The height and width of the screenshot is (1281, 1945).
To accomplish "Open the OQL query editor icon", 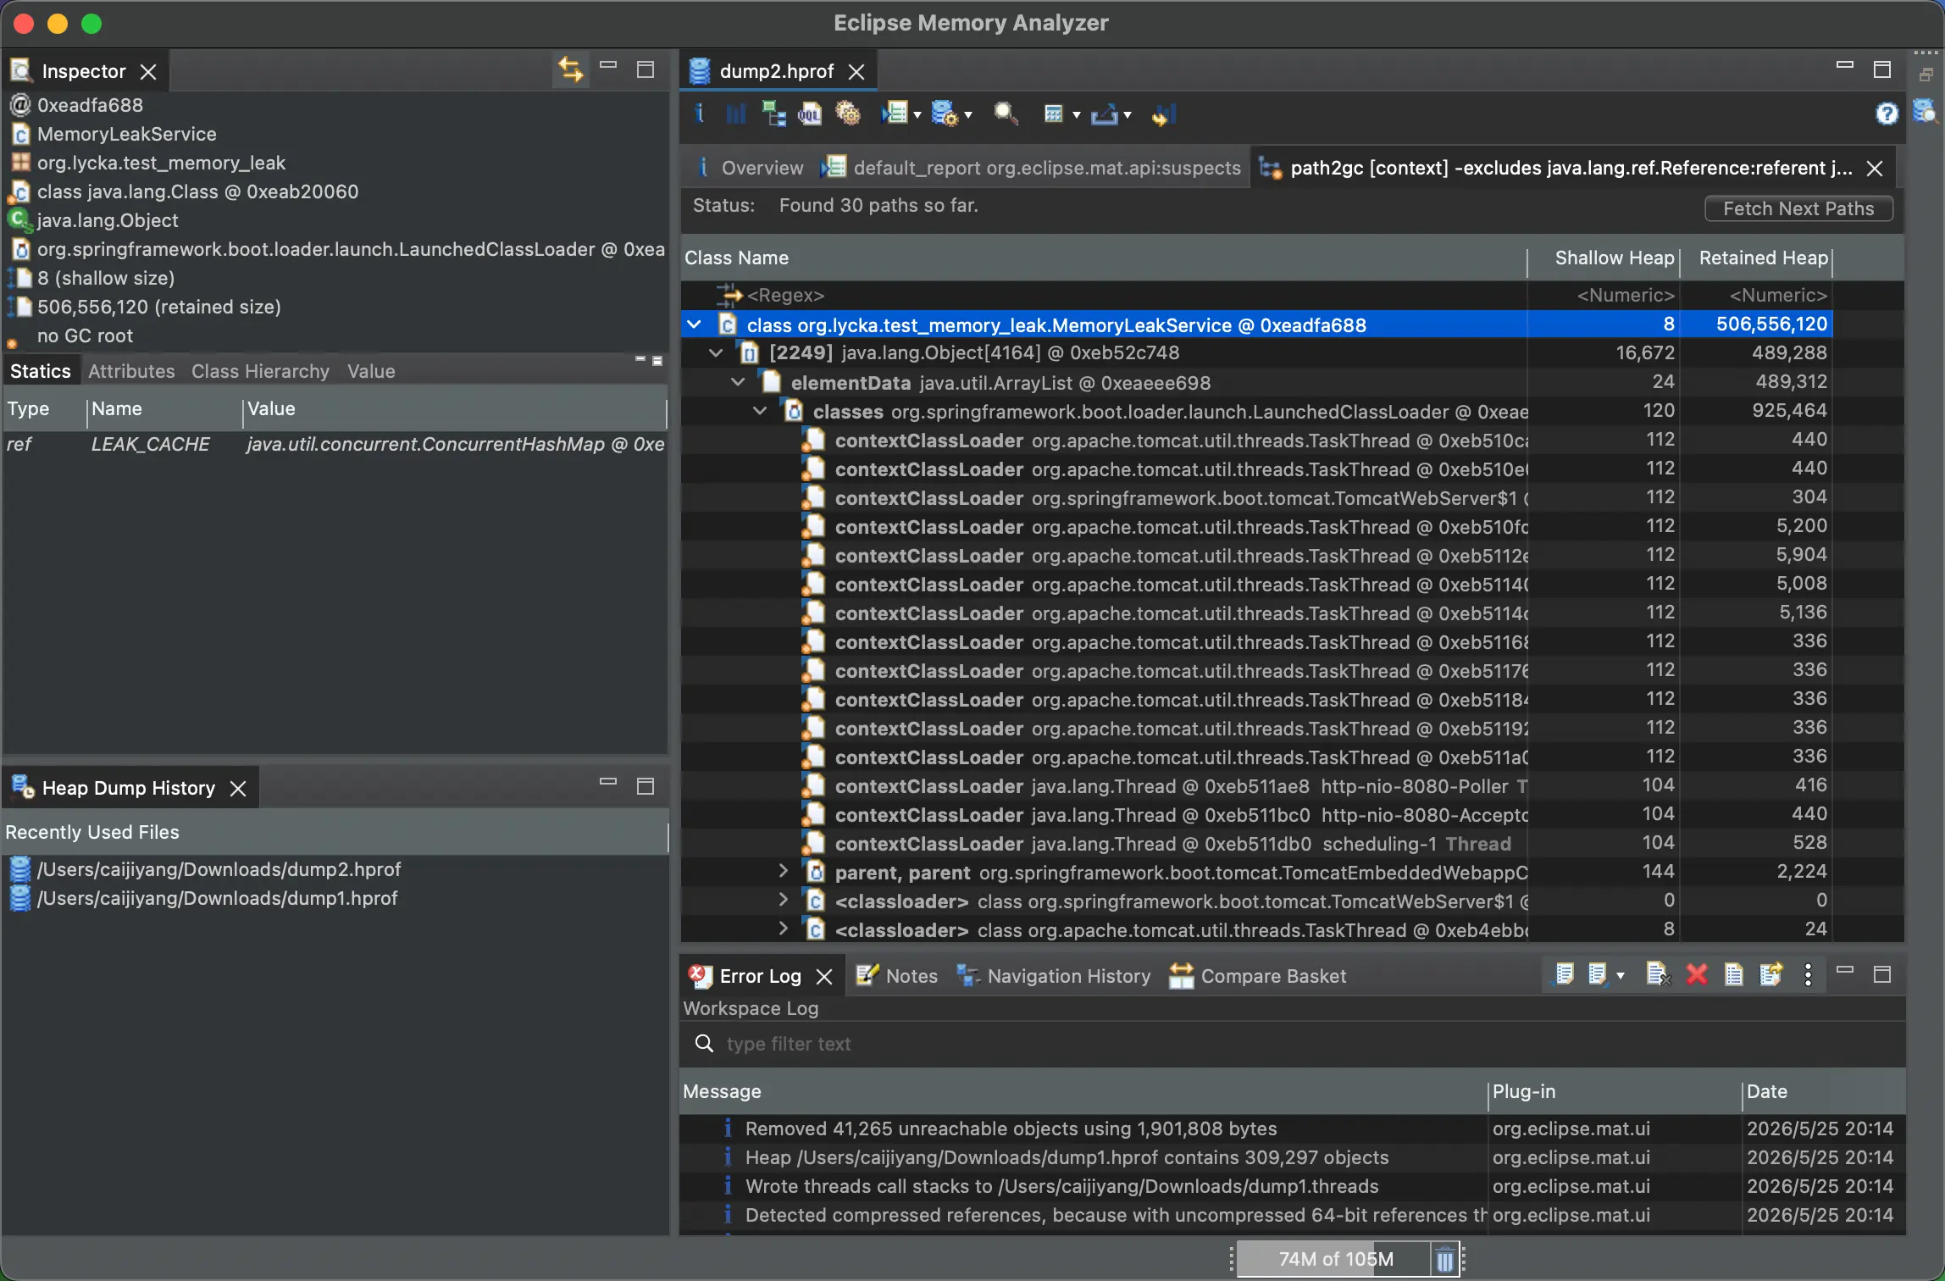I will (810, 114).
